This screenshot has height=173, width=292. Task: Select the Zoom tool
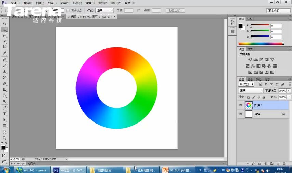tap(5, 138)
